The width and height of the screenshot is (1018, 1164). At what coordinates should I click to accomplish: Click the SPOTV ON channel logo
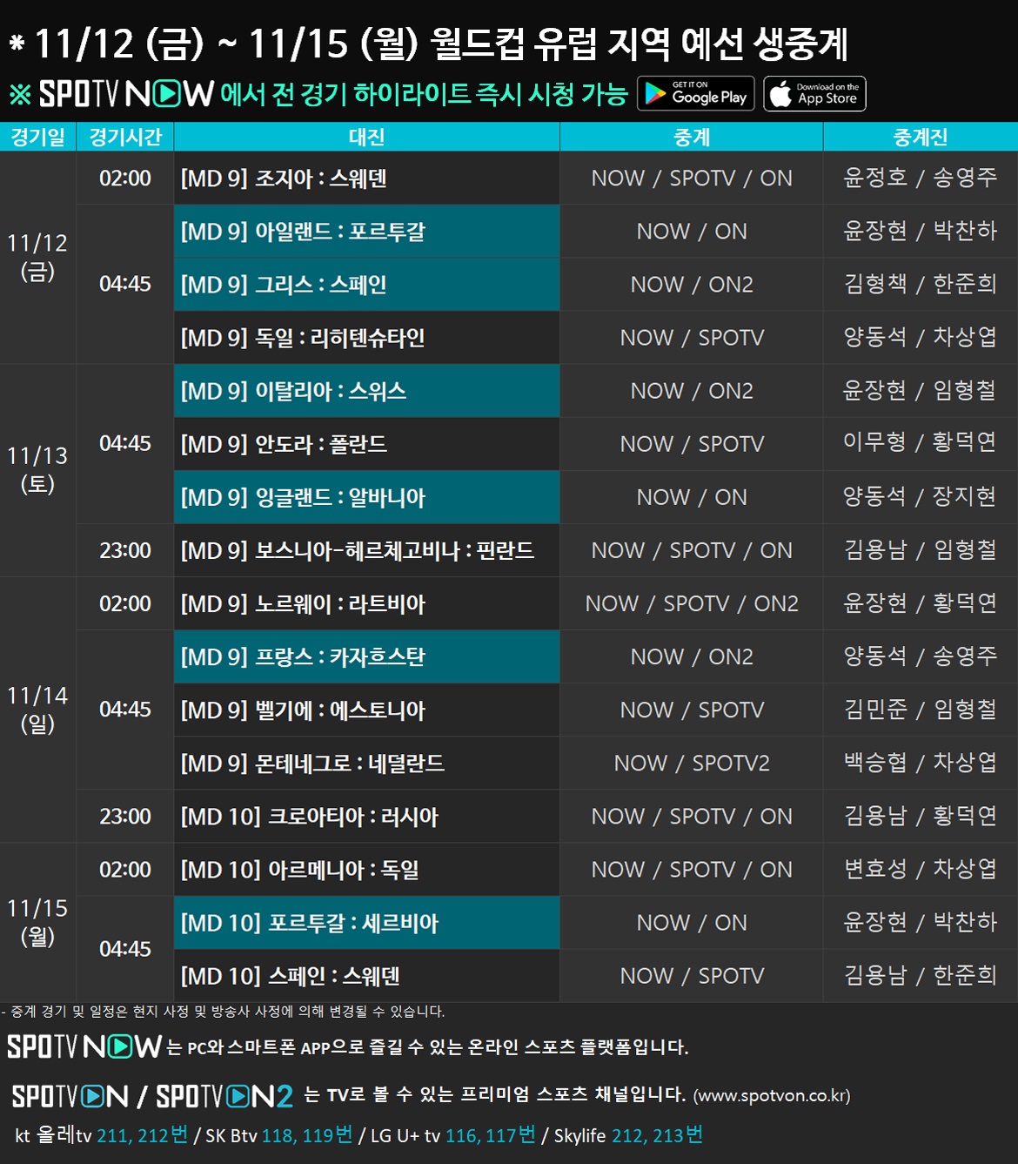(70, 1096)
